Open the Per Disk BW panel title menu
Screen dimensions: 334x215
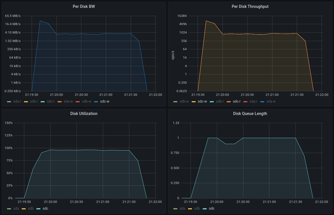click(x=84, y=6)
